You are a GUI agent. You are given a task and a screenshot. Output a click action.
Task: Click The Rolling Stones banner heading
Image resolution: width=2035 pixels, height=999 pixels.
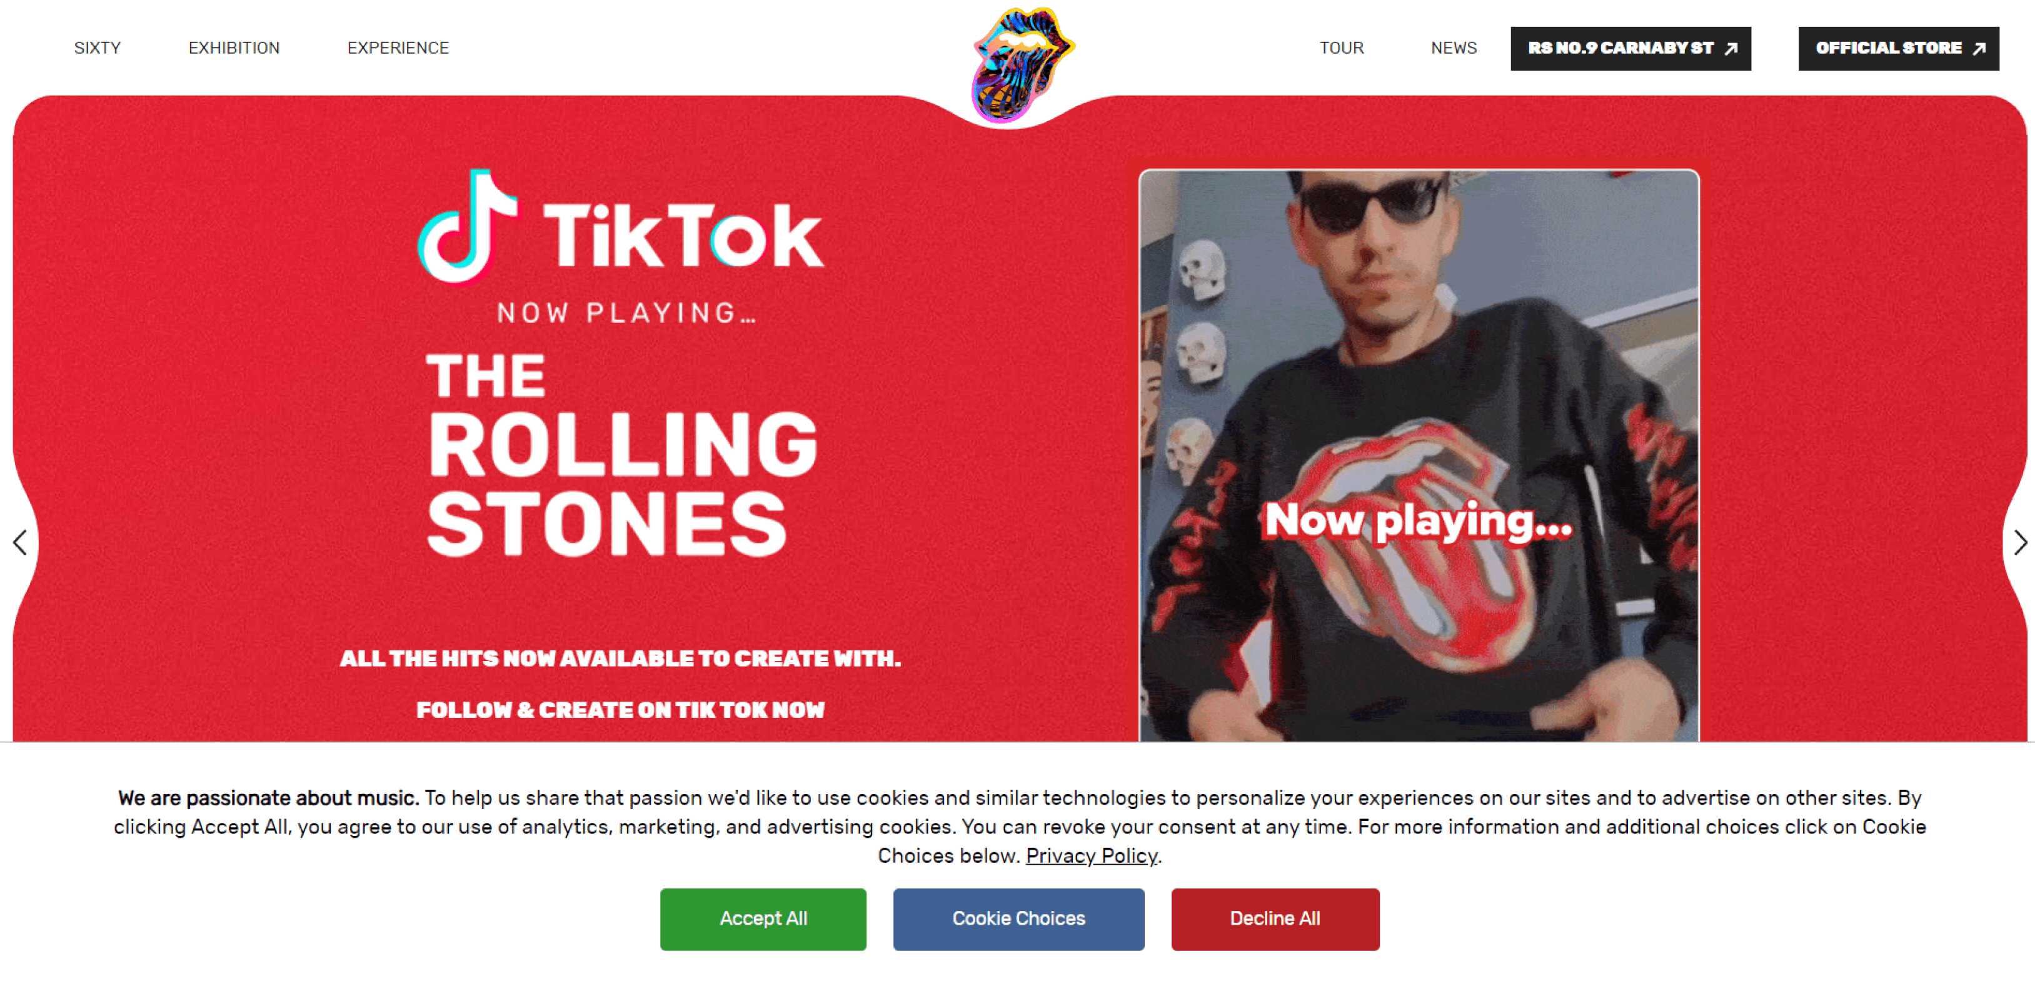click(x=621, y=455)
